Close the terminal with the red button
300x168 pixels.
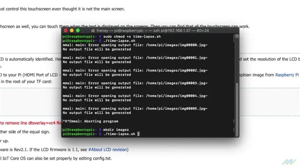pyautogui.click(x=66, y=31)
